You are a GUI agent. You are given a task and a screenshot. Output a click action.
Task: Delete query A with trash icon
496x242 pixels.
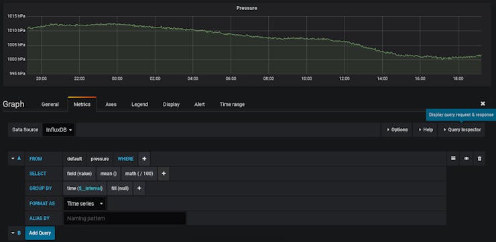[479, 158]
